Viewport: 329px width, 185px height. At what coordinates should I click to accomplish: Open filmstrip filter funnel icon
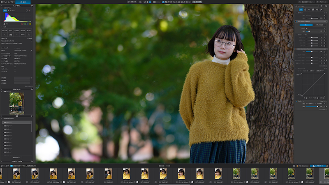7,166
